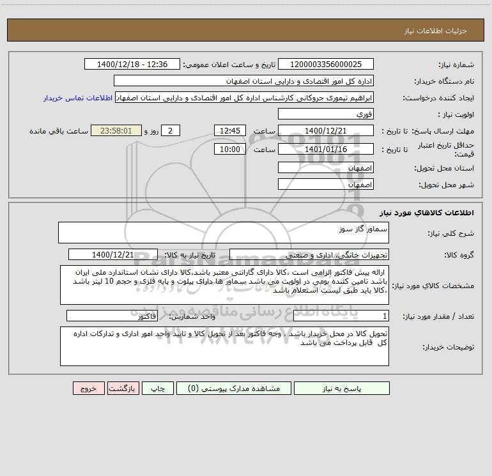Screen dimensions: 492x476
Task: Click 'تعداد / مقدار مورد نیاز:' label
Action: (438, 317)
